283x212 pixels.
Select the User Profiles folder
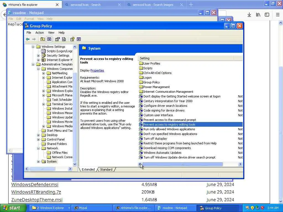pyautogui.click(x=150, y=63)
